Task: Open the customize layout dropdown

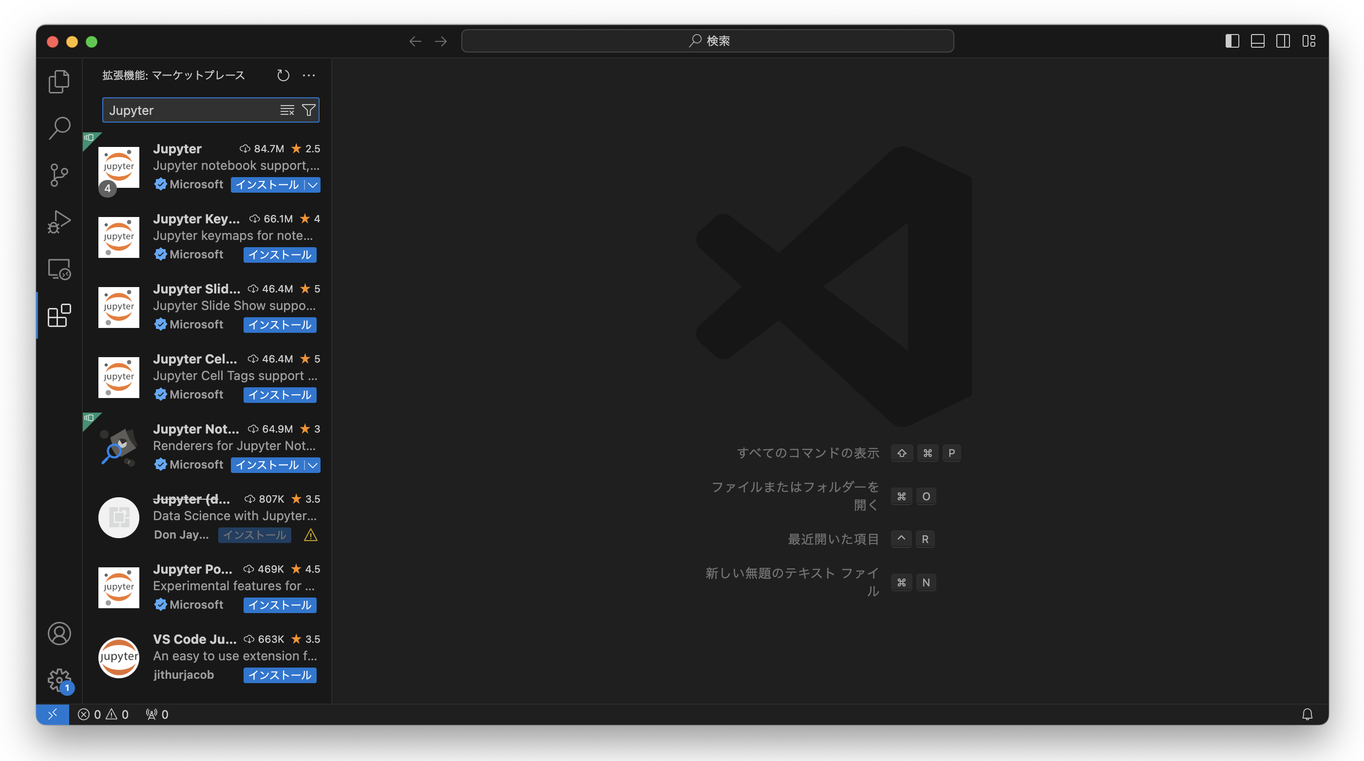Action: [1309, 41]
